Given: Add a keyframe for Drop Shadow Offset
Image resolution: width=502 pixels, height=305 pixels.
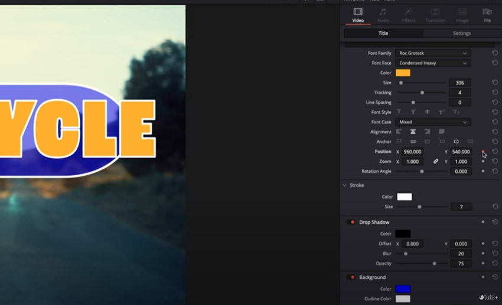Looking at the screenshot, I should pos(483,244).
